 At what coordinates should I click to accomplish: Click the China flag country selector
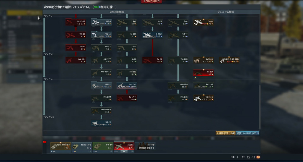click(45, 142)
